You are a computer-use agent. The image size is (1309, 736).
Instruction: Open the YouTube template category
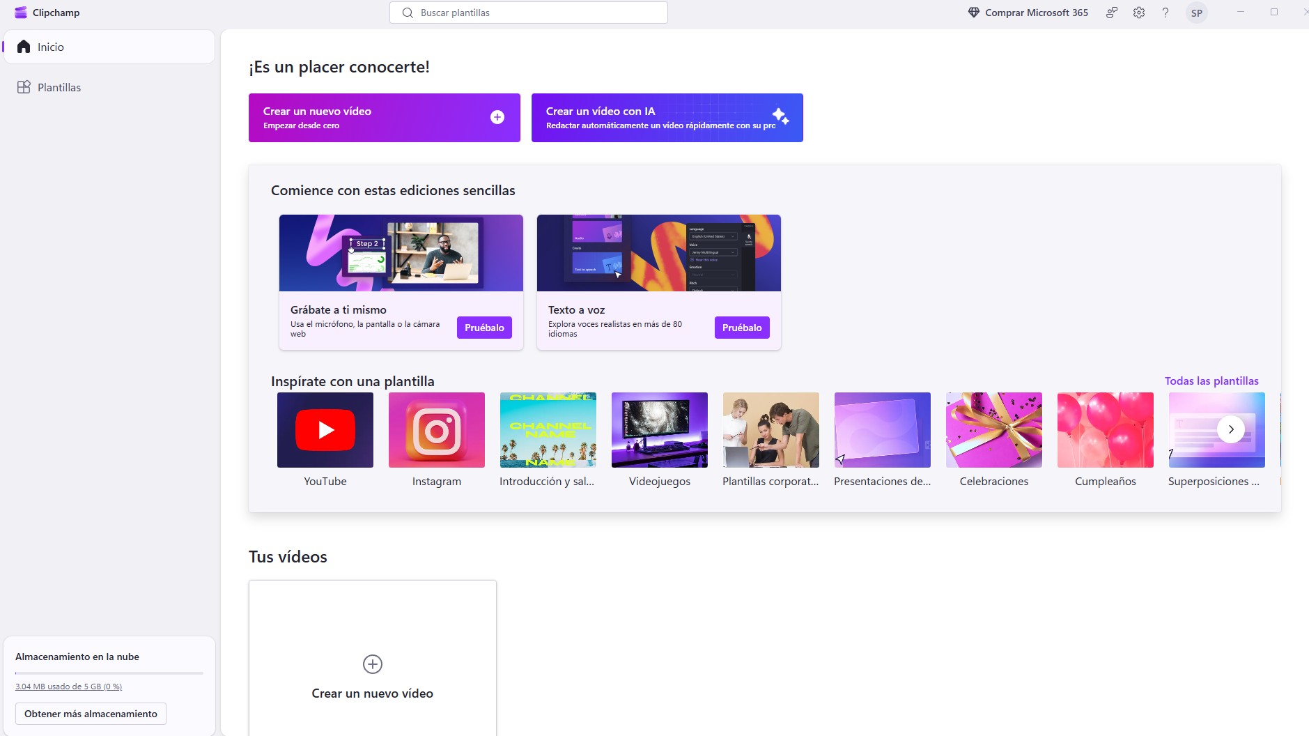tap(325, 429)
